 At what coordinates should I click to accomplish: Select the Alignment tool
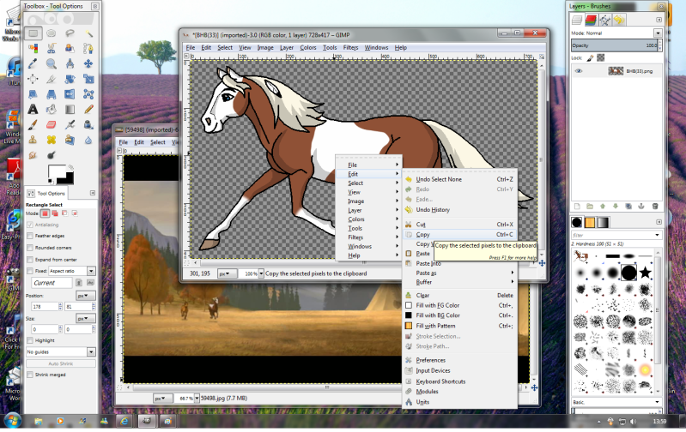(x=33, y=79)
